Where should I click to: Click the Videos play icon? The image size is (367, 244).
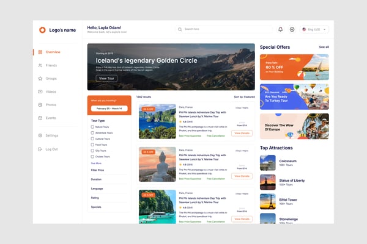[40, 91]
